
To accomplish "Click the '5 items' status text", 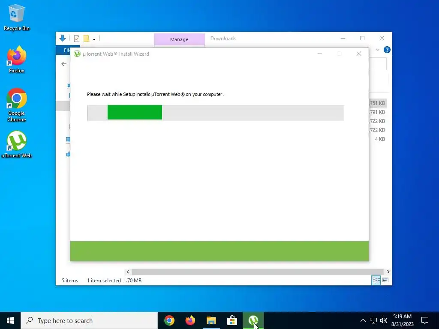I will click(70, 280).
